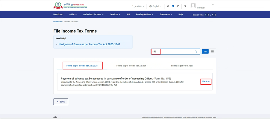The height and width of the screenshot is (119, 270).
Task: Click the search magnifier icon
Action: pyautogui.click(x=196, y=52)
